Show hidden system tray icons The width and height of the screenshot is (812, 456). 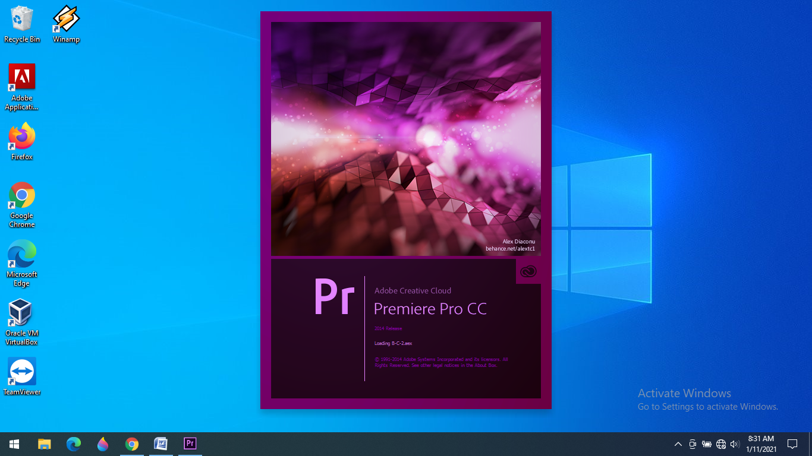click(678, 444)
